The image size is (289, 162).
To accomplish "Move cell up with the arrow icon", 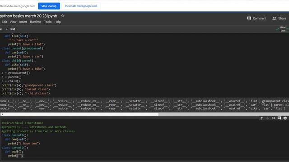I will (262, 118).
